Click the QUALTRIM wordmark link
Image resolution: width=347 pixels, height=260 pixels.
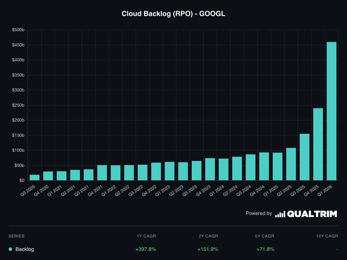pyautogui.click(x=312, y=214)
